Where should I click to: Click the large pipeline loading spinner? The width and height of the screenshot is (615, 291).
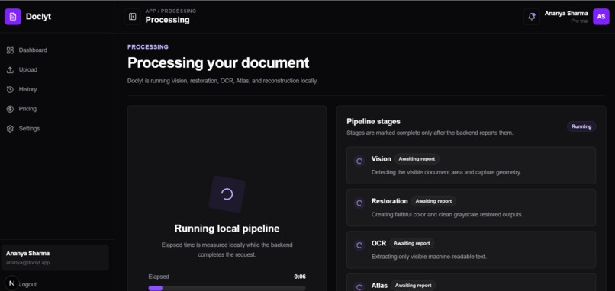(227, 194)
